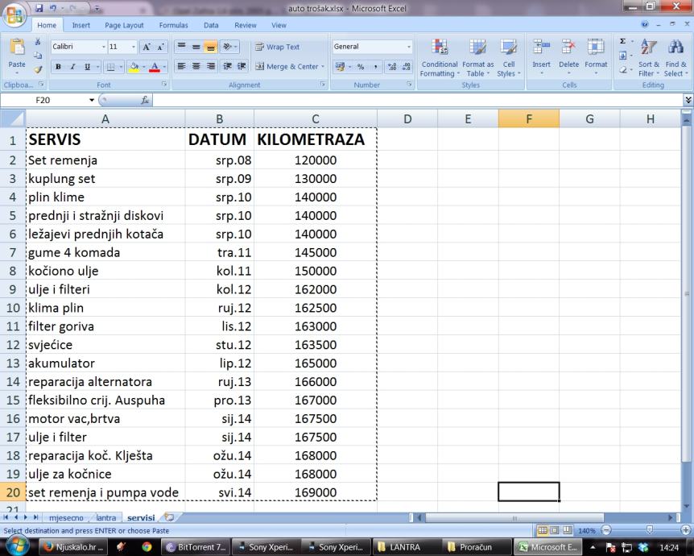Click the Percent Style icon

(x=360, y=67)
